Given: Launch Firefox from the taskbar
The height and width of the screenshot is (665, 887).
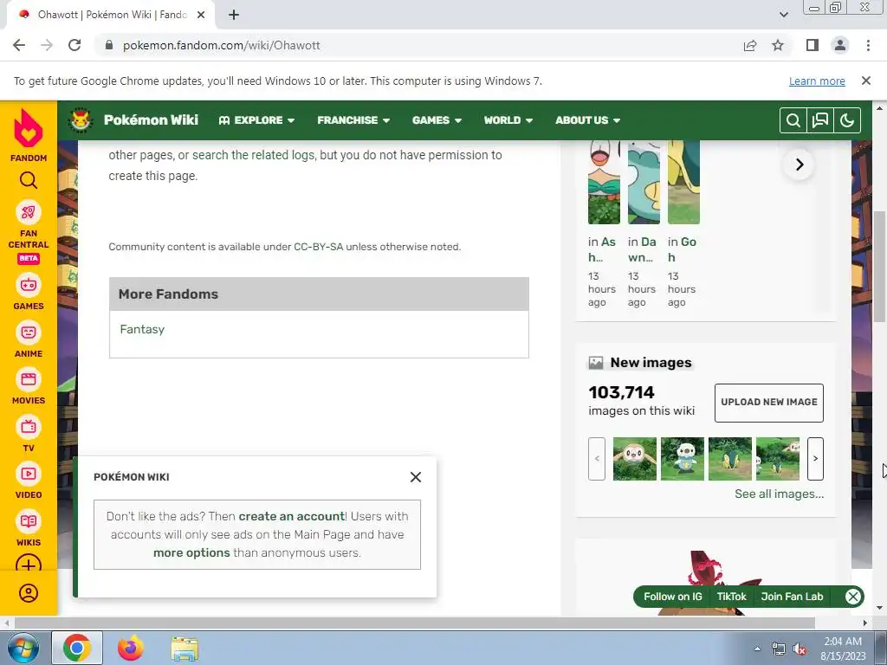Looking at the screenshot, I should 130,648.
